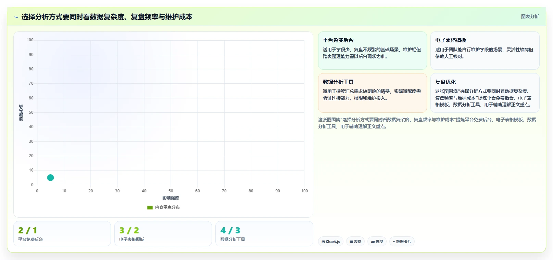Click the 覆盖规模 y-axis title

(21, 113)
